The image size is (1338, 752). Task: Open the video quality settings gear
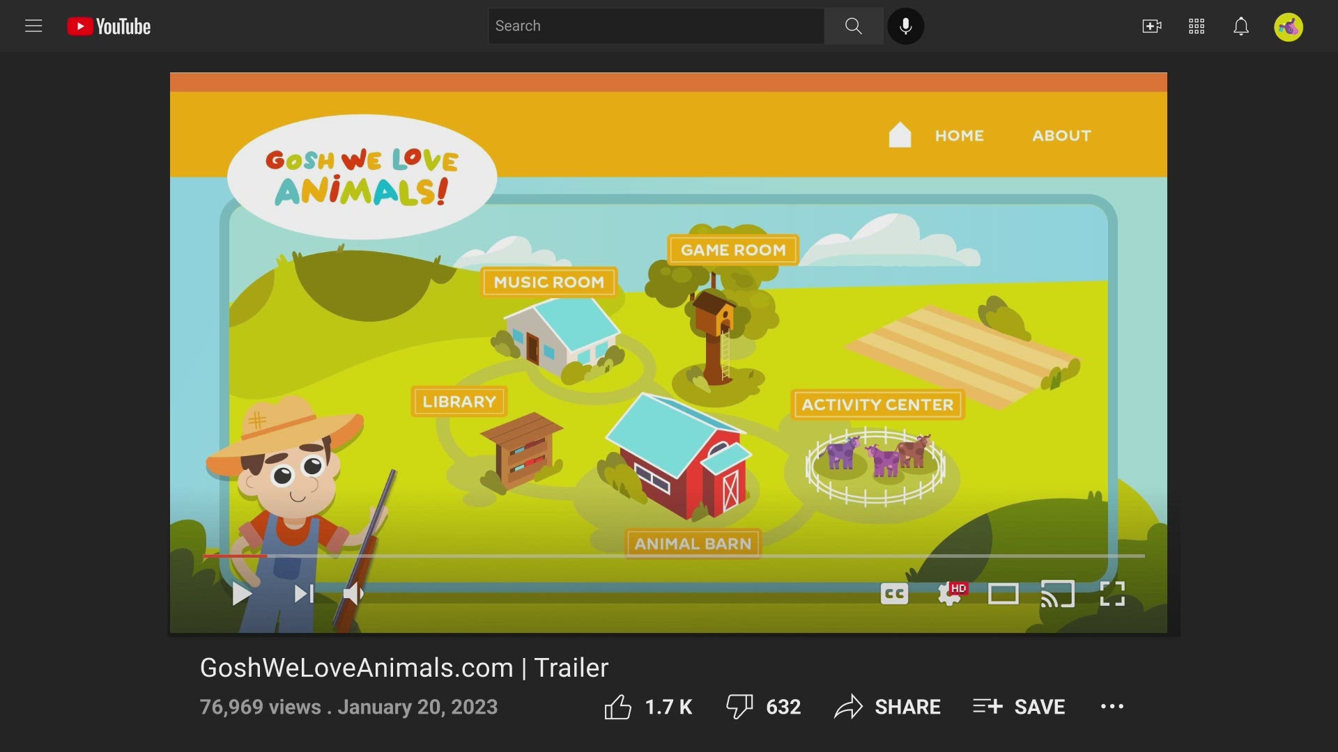point(950,594)
